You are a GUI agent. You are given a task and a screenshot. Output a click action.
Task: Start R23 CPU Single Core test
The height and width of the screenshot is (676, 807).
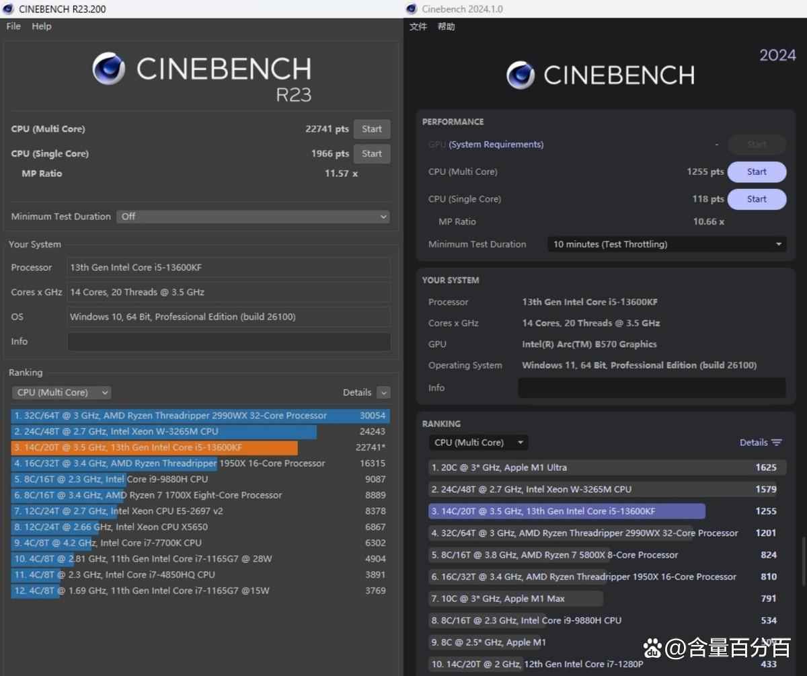click(372, 153)
